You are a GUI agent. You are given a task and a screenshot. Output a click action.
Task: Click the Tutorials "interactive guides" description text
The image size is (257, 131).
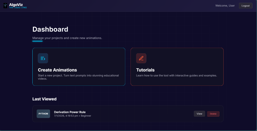pyautogui.click(x=176, y=75)
